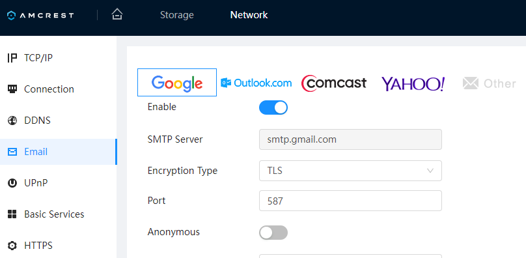526x258 pixels.
Task: Turn on the Anonymous toggle
Action: [273, 233]
